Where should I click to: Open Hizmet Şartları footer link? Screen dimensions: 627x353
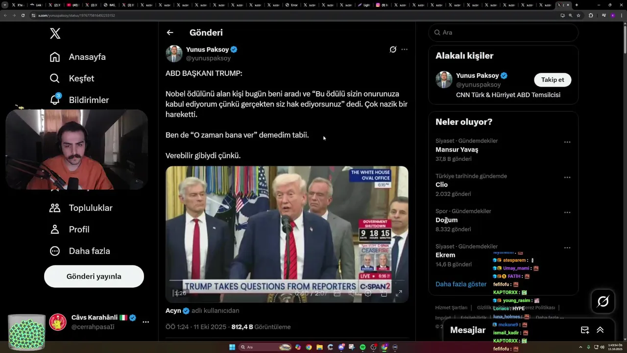click(x=451, y=308)
